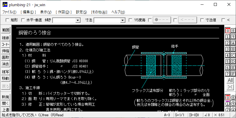
Task: Select square layer E button
Action: [233, 68]
